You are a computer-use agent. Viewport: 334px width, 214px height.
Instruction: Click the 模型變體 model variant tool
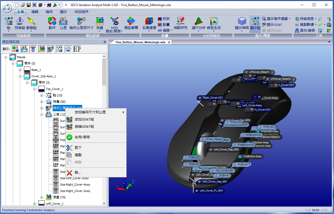[x=131, y=23]
